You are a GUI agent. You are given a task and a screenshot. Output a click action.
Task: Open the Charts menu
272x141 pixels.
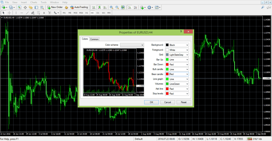click(34, 2)
